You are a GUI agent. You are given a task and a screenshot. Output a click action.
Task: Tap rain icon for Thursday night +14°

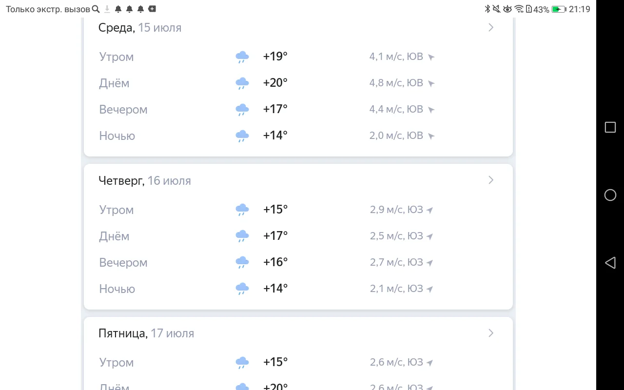242,289
